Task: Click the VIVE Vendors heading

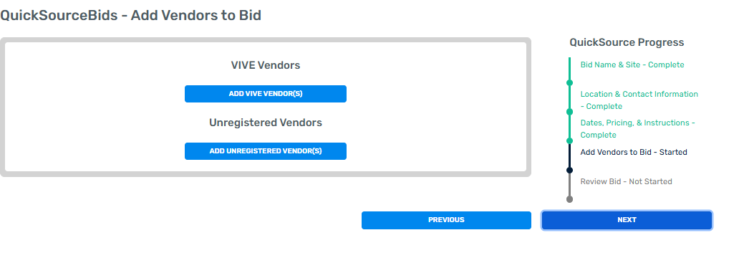Action: click(x=265, y=65)
